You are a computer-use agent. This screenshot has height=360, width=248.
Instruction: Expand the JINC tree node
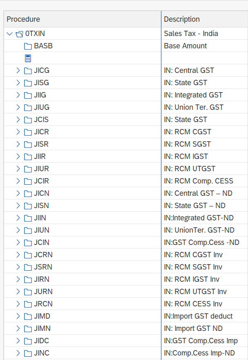point(18,353)
